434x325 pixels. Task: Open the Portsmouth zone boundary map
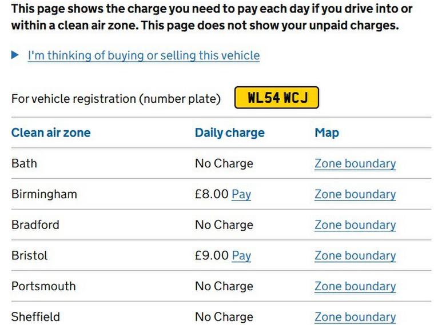355,286
